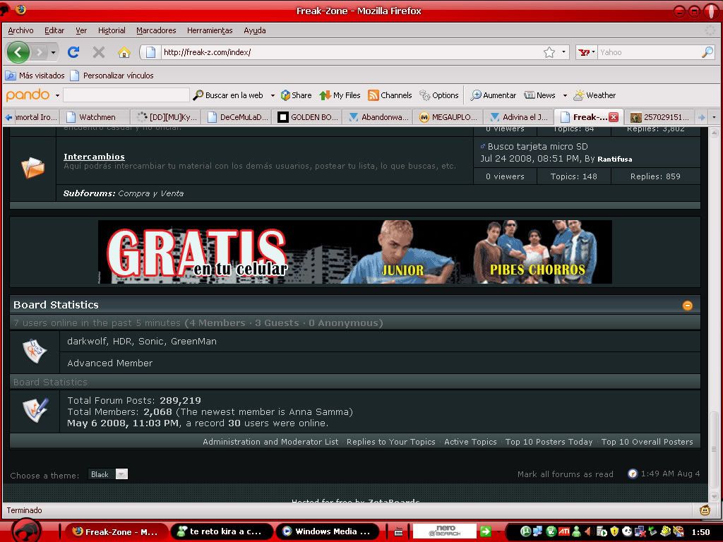The image size is (723, 542).
Task: Open the Marcadores menu
Action: click(156, 30)
